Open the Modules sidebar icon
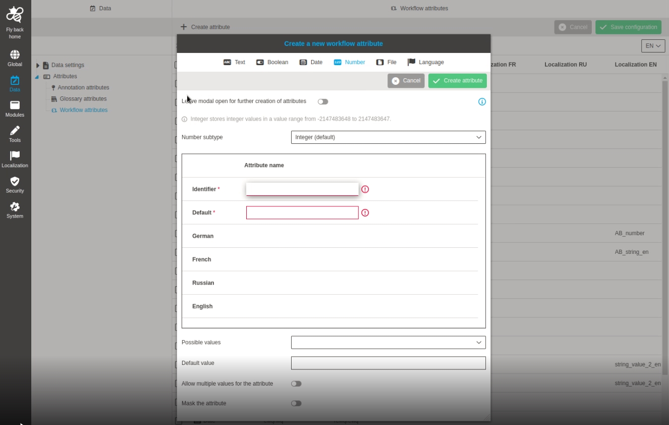This screenshot has height=425, width=669. (x=15, y=105)
